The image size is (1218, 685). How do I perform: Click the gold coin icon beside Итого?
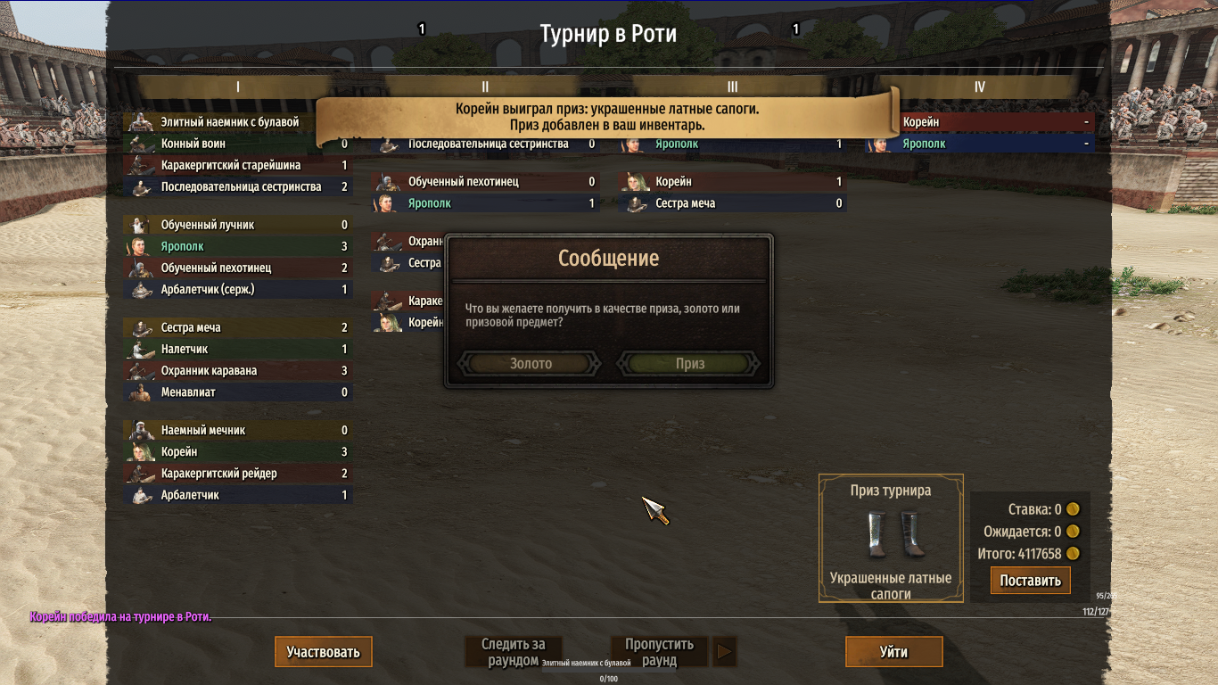tap(1073, 554)
